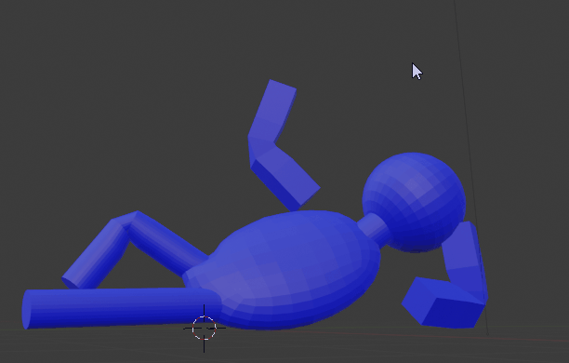Click the foot end of the bent leg
Viewport: 569px width, 363px height.
pos(70,282)
